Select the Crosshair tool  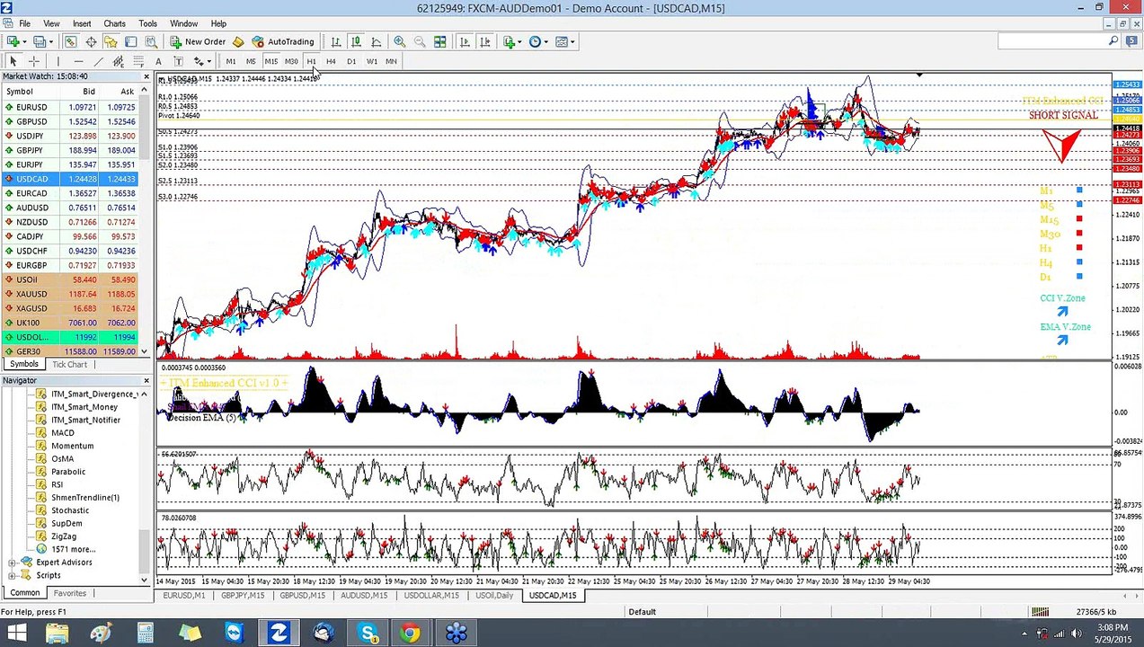pos(34,61)
